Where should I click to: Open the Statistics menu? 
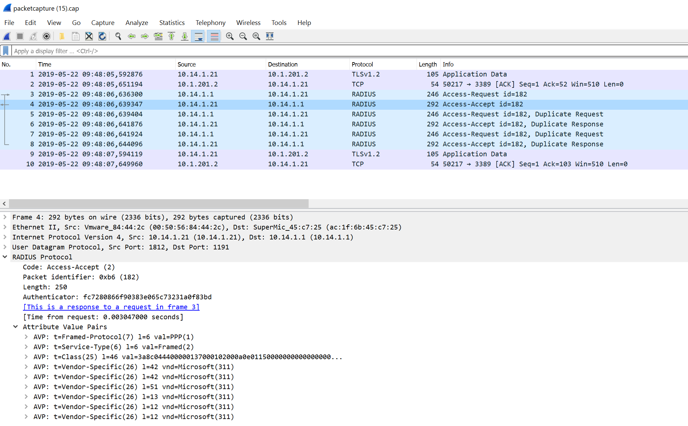click(172, 23)
